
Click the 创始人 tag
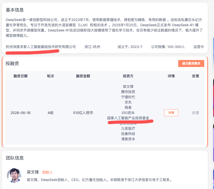[x=47, y=172]
